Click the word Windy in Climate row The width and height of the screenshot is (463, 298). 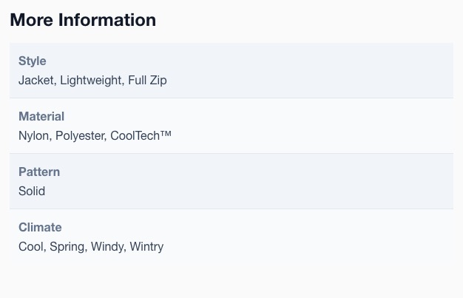pos(107,247)
